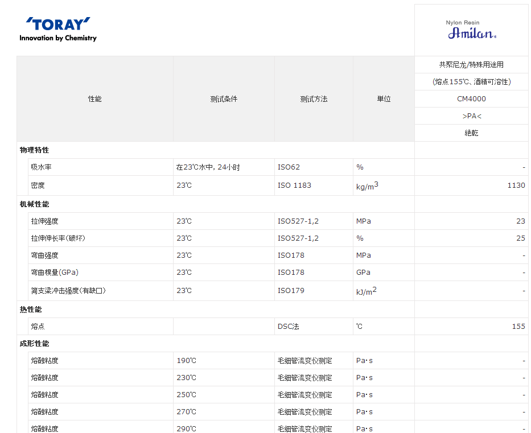Click the '吸水率' property label

[42, 167]
